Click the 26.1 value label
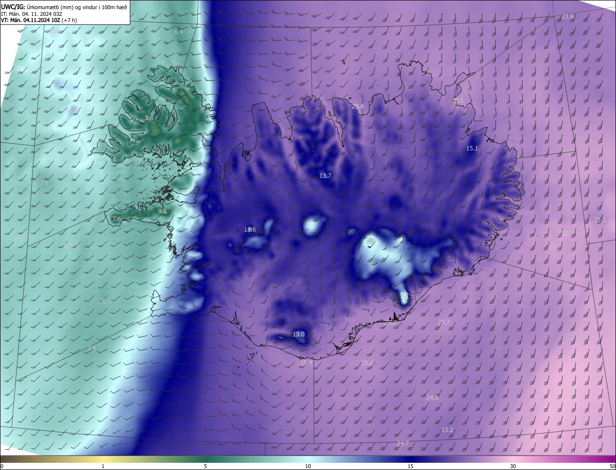The image size is (616, 470). (457, 100)
